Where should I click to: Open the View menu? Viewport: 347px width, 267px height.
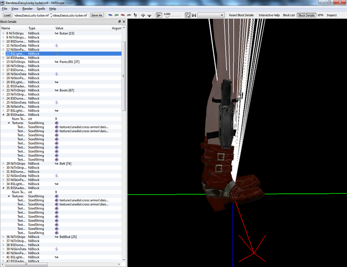(15, 9)
